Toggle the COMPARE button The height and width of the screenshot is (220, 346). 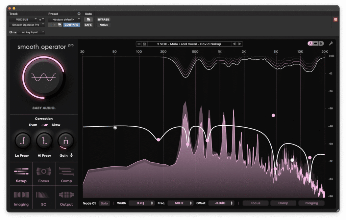click(71, 25)
